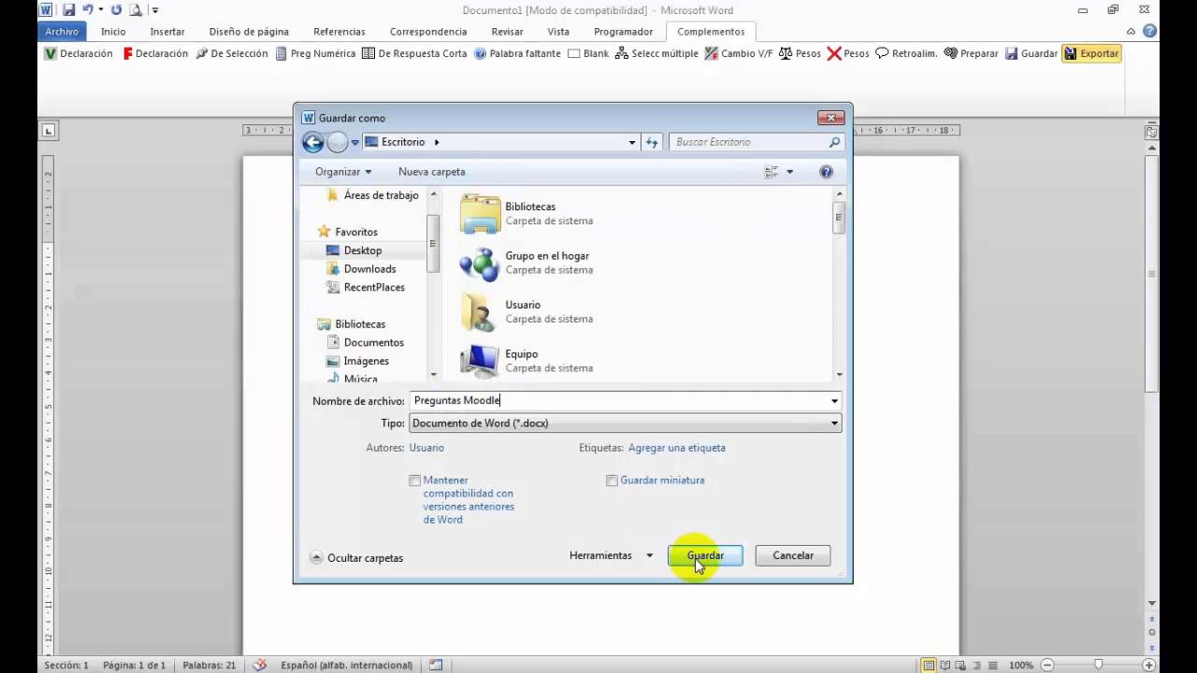
Task: Open the Referencias ribbon tab
Action: pos(339,31)
